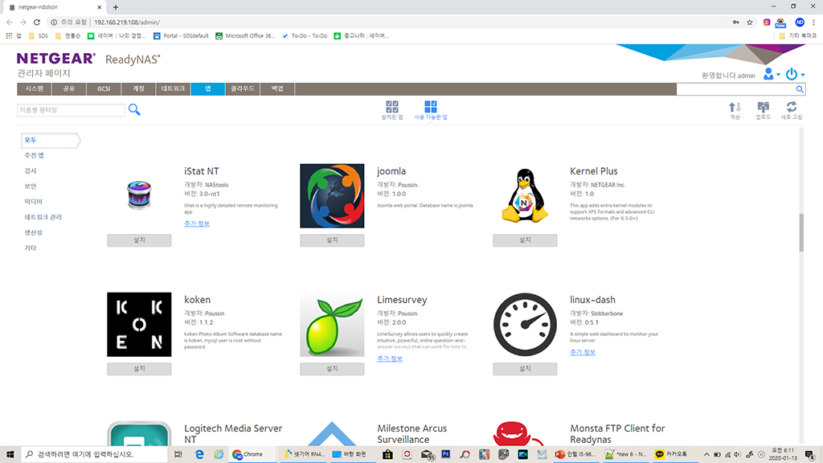This screenshot has width=823, height=463.
Task: Open the saved password key icon
Action: [x=736, y=22]
